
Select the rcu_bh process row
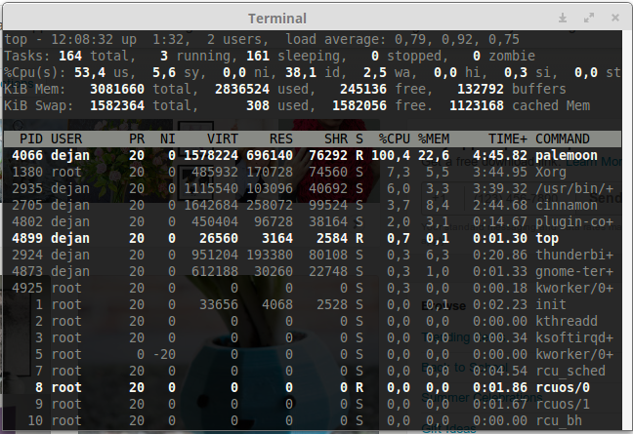tap(312, 420)
